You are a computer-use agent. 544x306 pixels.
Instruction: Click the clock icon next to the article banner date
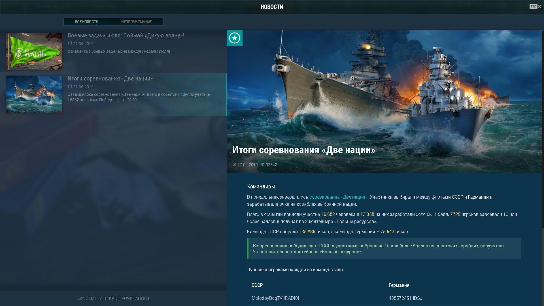click(234, 165)
